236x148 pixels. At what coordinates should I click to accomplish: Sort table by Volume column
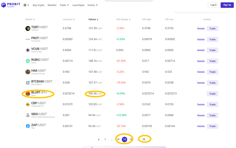pos(93,19)
